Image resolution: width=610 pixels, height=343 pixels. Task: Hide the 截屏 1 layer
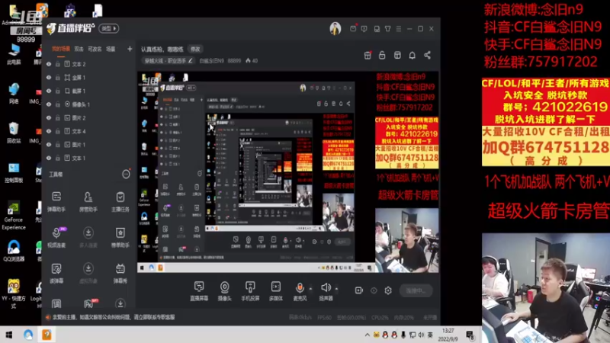[x=49, y=91]
